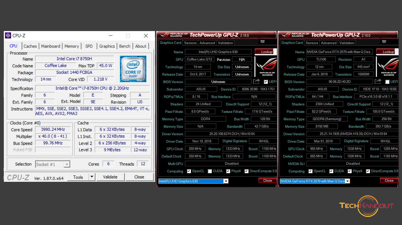Switch to the Graphics tab in CPU-Z
This screenshot has width=402, height=225.
click(x=107, y=46)
